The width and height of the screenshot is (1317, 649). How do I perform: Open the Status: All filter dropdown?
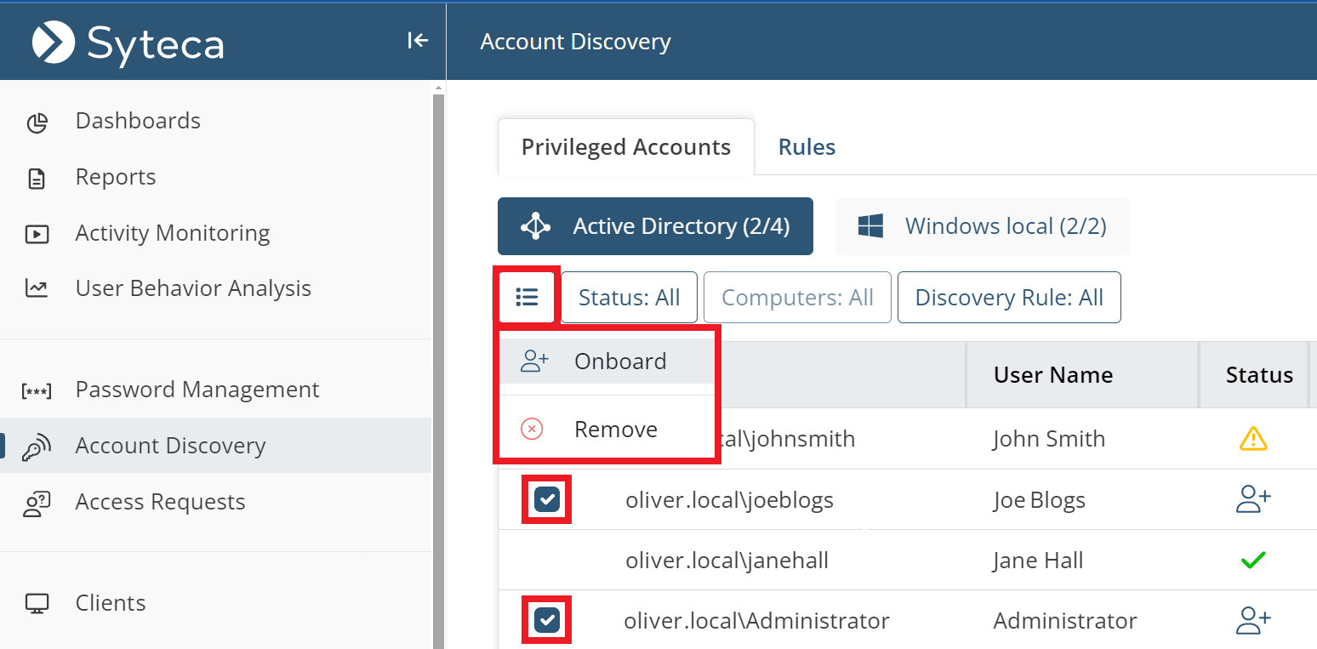[629, 298]
